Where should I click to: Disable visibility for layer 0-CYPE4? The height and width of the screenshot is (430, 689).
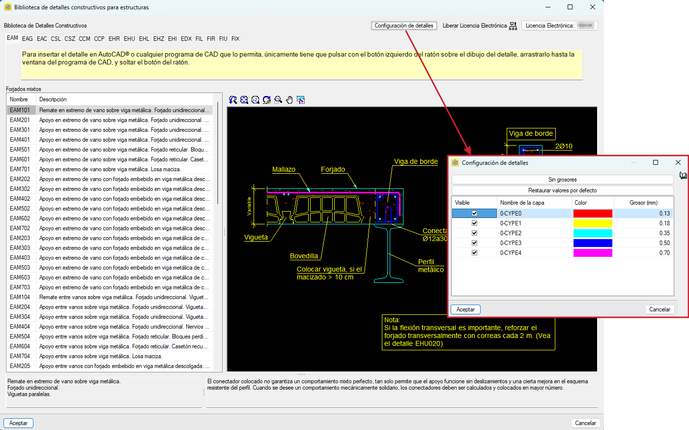coord(474,253)
